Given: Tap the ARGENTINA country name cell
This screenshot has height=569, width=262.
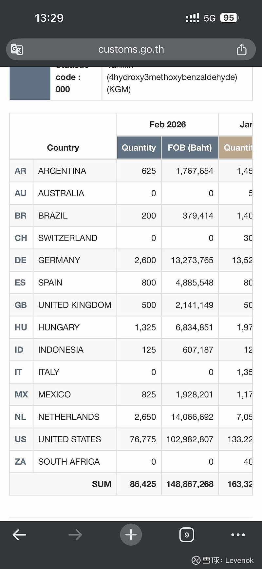Looking at the screenshot, I should coord(62,171).
